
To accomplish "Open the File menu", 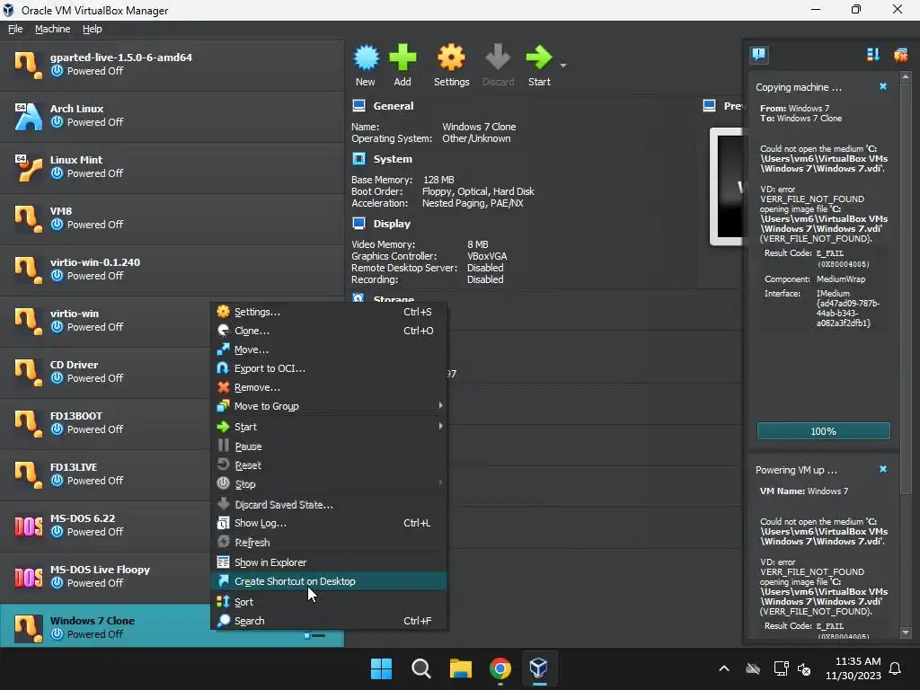I will tap(15, 29).
